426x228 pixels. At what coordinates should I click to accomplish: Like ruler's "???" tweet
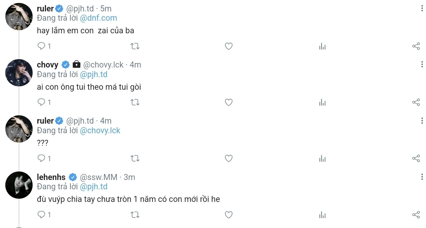click(x=229, y=158)
